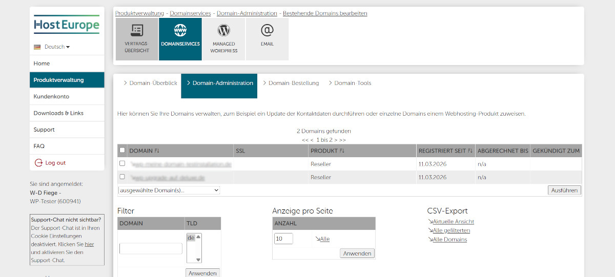615x277 pixels.
Task: Open the Domainservices globe tile
Action: click(x=180, y=39)
